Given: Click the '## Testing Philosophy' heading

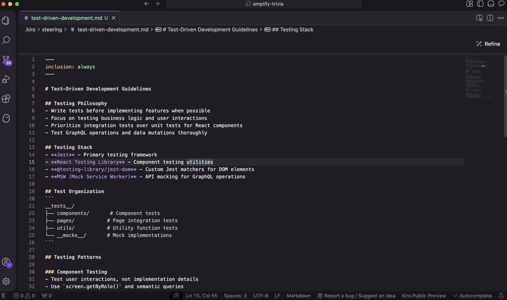Looking at the screenshot, I should click(x=76, y=103).
